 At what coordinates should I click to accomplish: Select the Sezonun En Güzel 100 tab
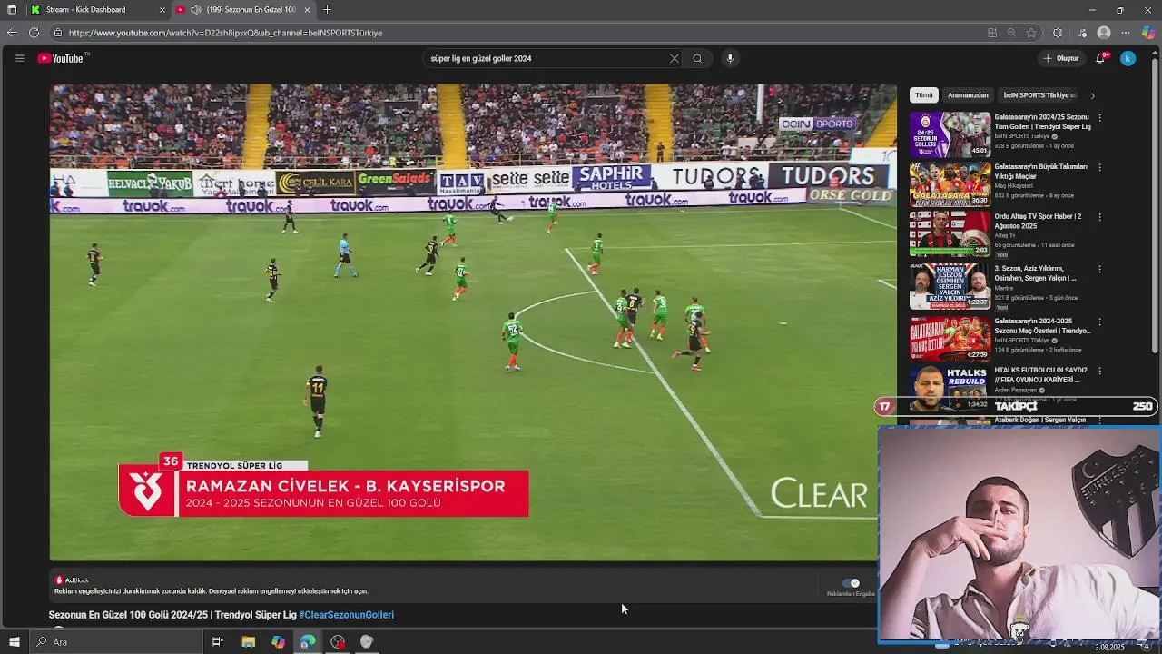pyautogui.click(x=242, y=10)
